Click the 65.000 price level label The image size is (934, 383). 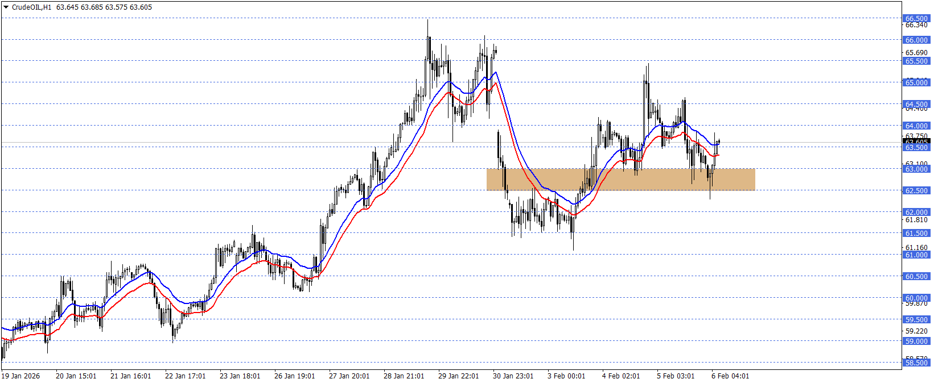pyautogui.click(x=916, y=83)
